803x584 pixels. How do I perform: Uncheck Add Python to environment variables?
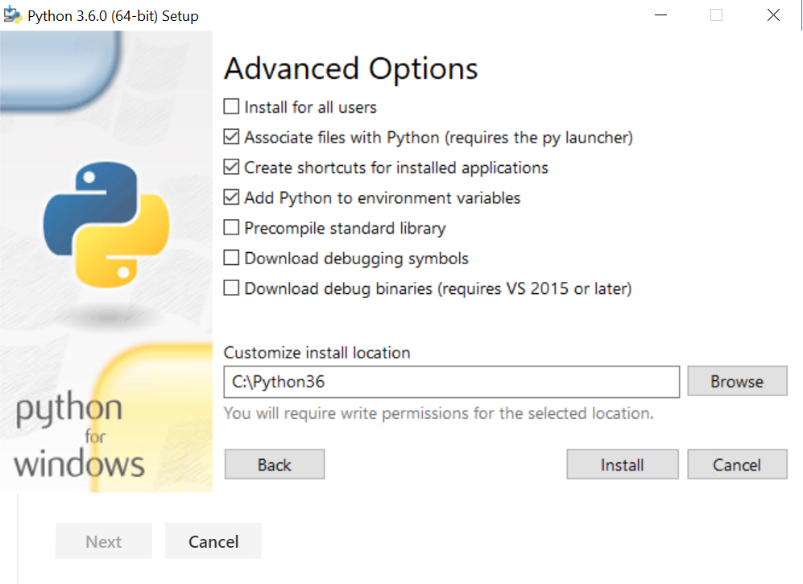pos(231,197)
